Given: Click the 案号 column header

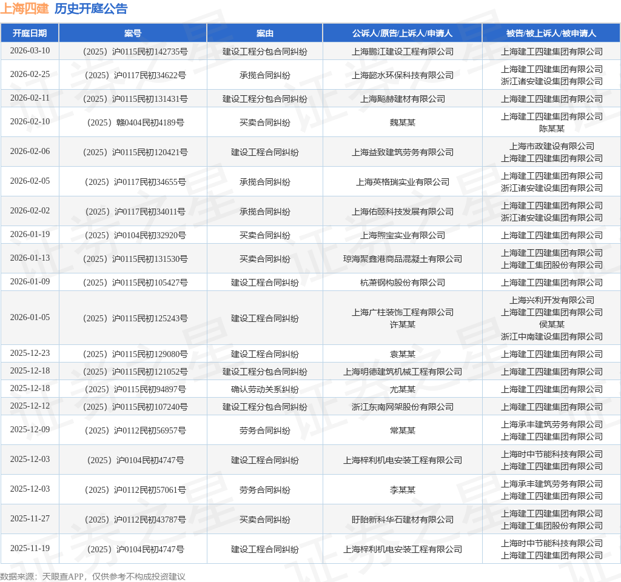Looking at the screenshot, I should point(133,33).
